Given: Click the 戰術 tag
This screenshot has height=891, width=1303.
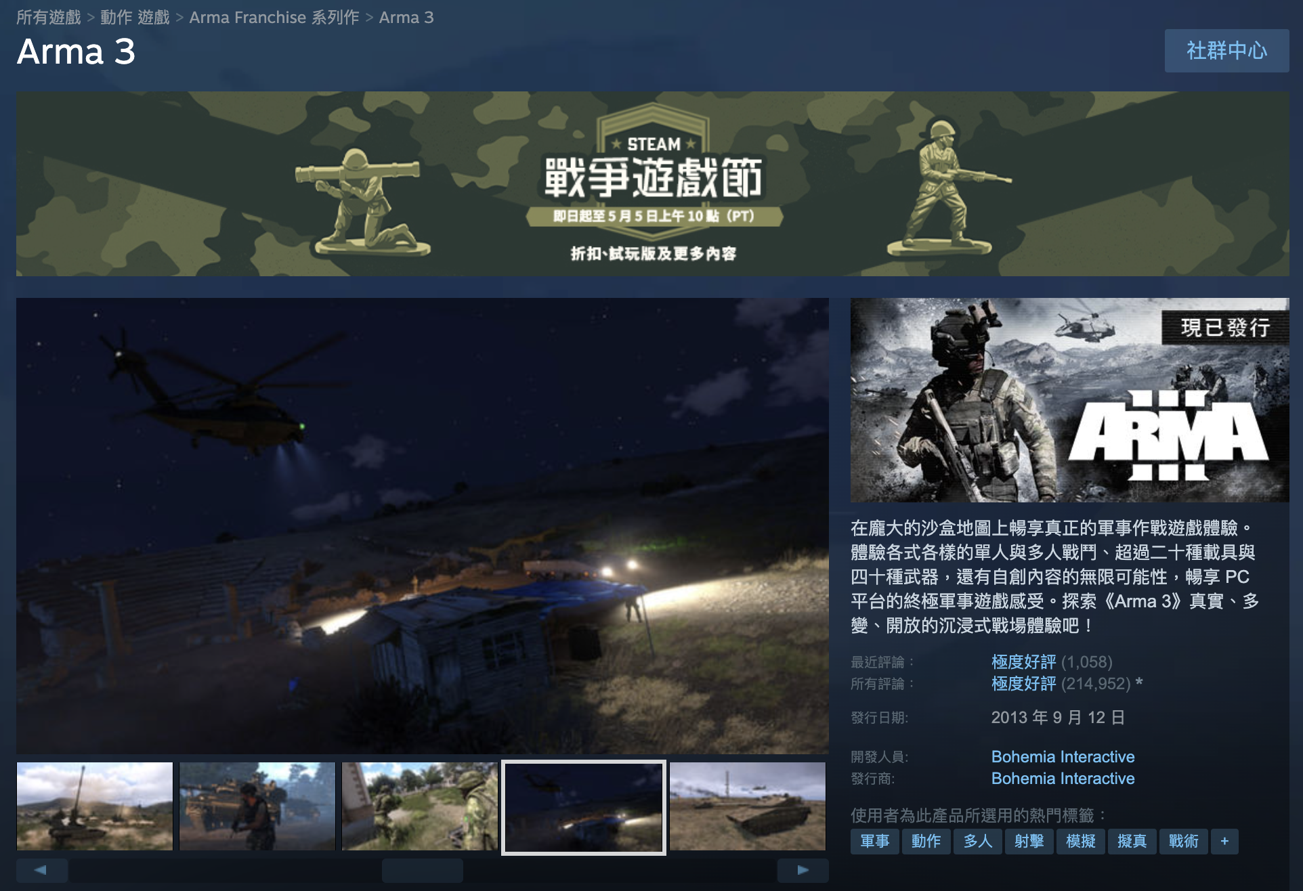Looking at the screenshot, I should pos(1183,842).
